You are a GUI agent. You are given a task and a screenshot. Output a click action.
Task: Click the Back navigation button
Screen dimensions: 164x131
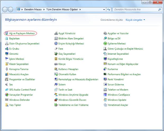(x=5, y=10)
